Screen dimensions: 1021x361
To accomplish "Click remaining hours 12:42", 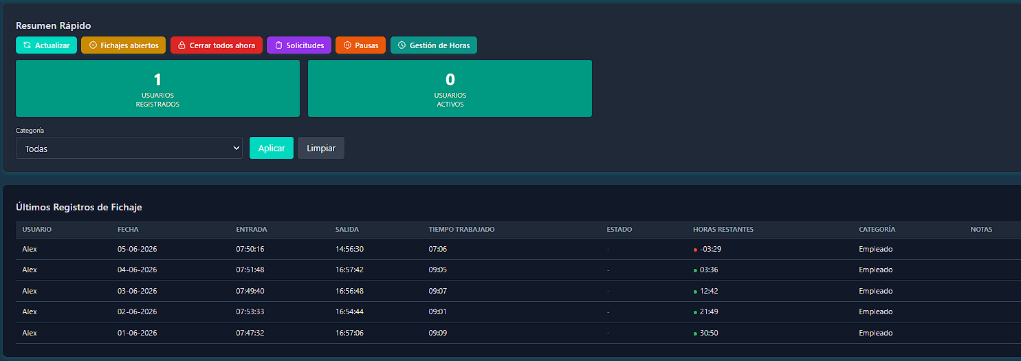I will coord(709,291).
